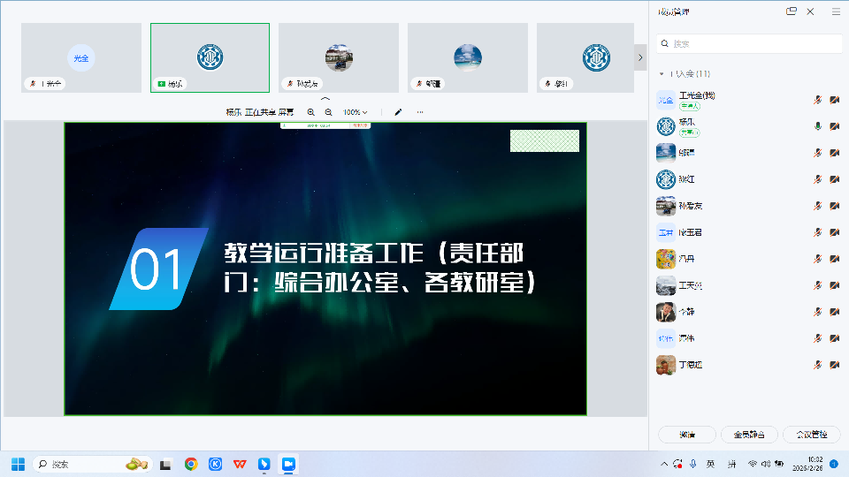Unmute microphone of 丁德超 in member list
Screen dimensions: 849x477
click(817, 365)
